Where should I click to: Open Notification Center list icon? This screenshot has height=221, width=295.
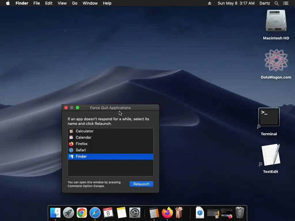pos(286,3)
